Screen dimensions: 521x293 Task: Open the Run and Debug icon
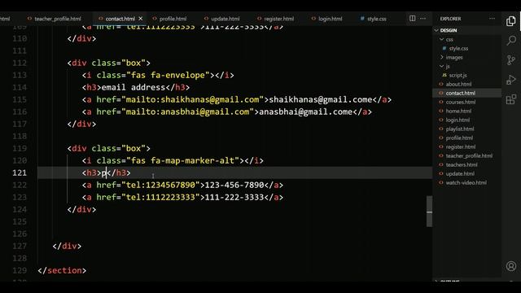(x=511, y=80)
